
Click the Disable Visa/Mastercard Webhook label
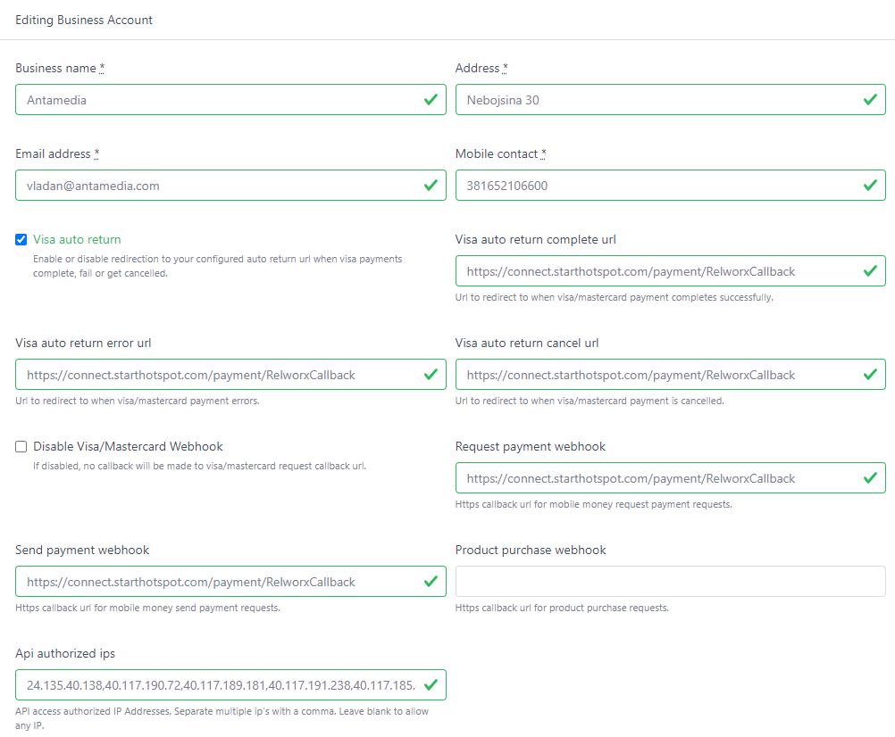[x=128, y=446]
